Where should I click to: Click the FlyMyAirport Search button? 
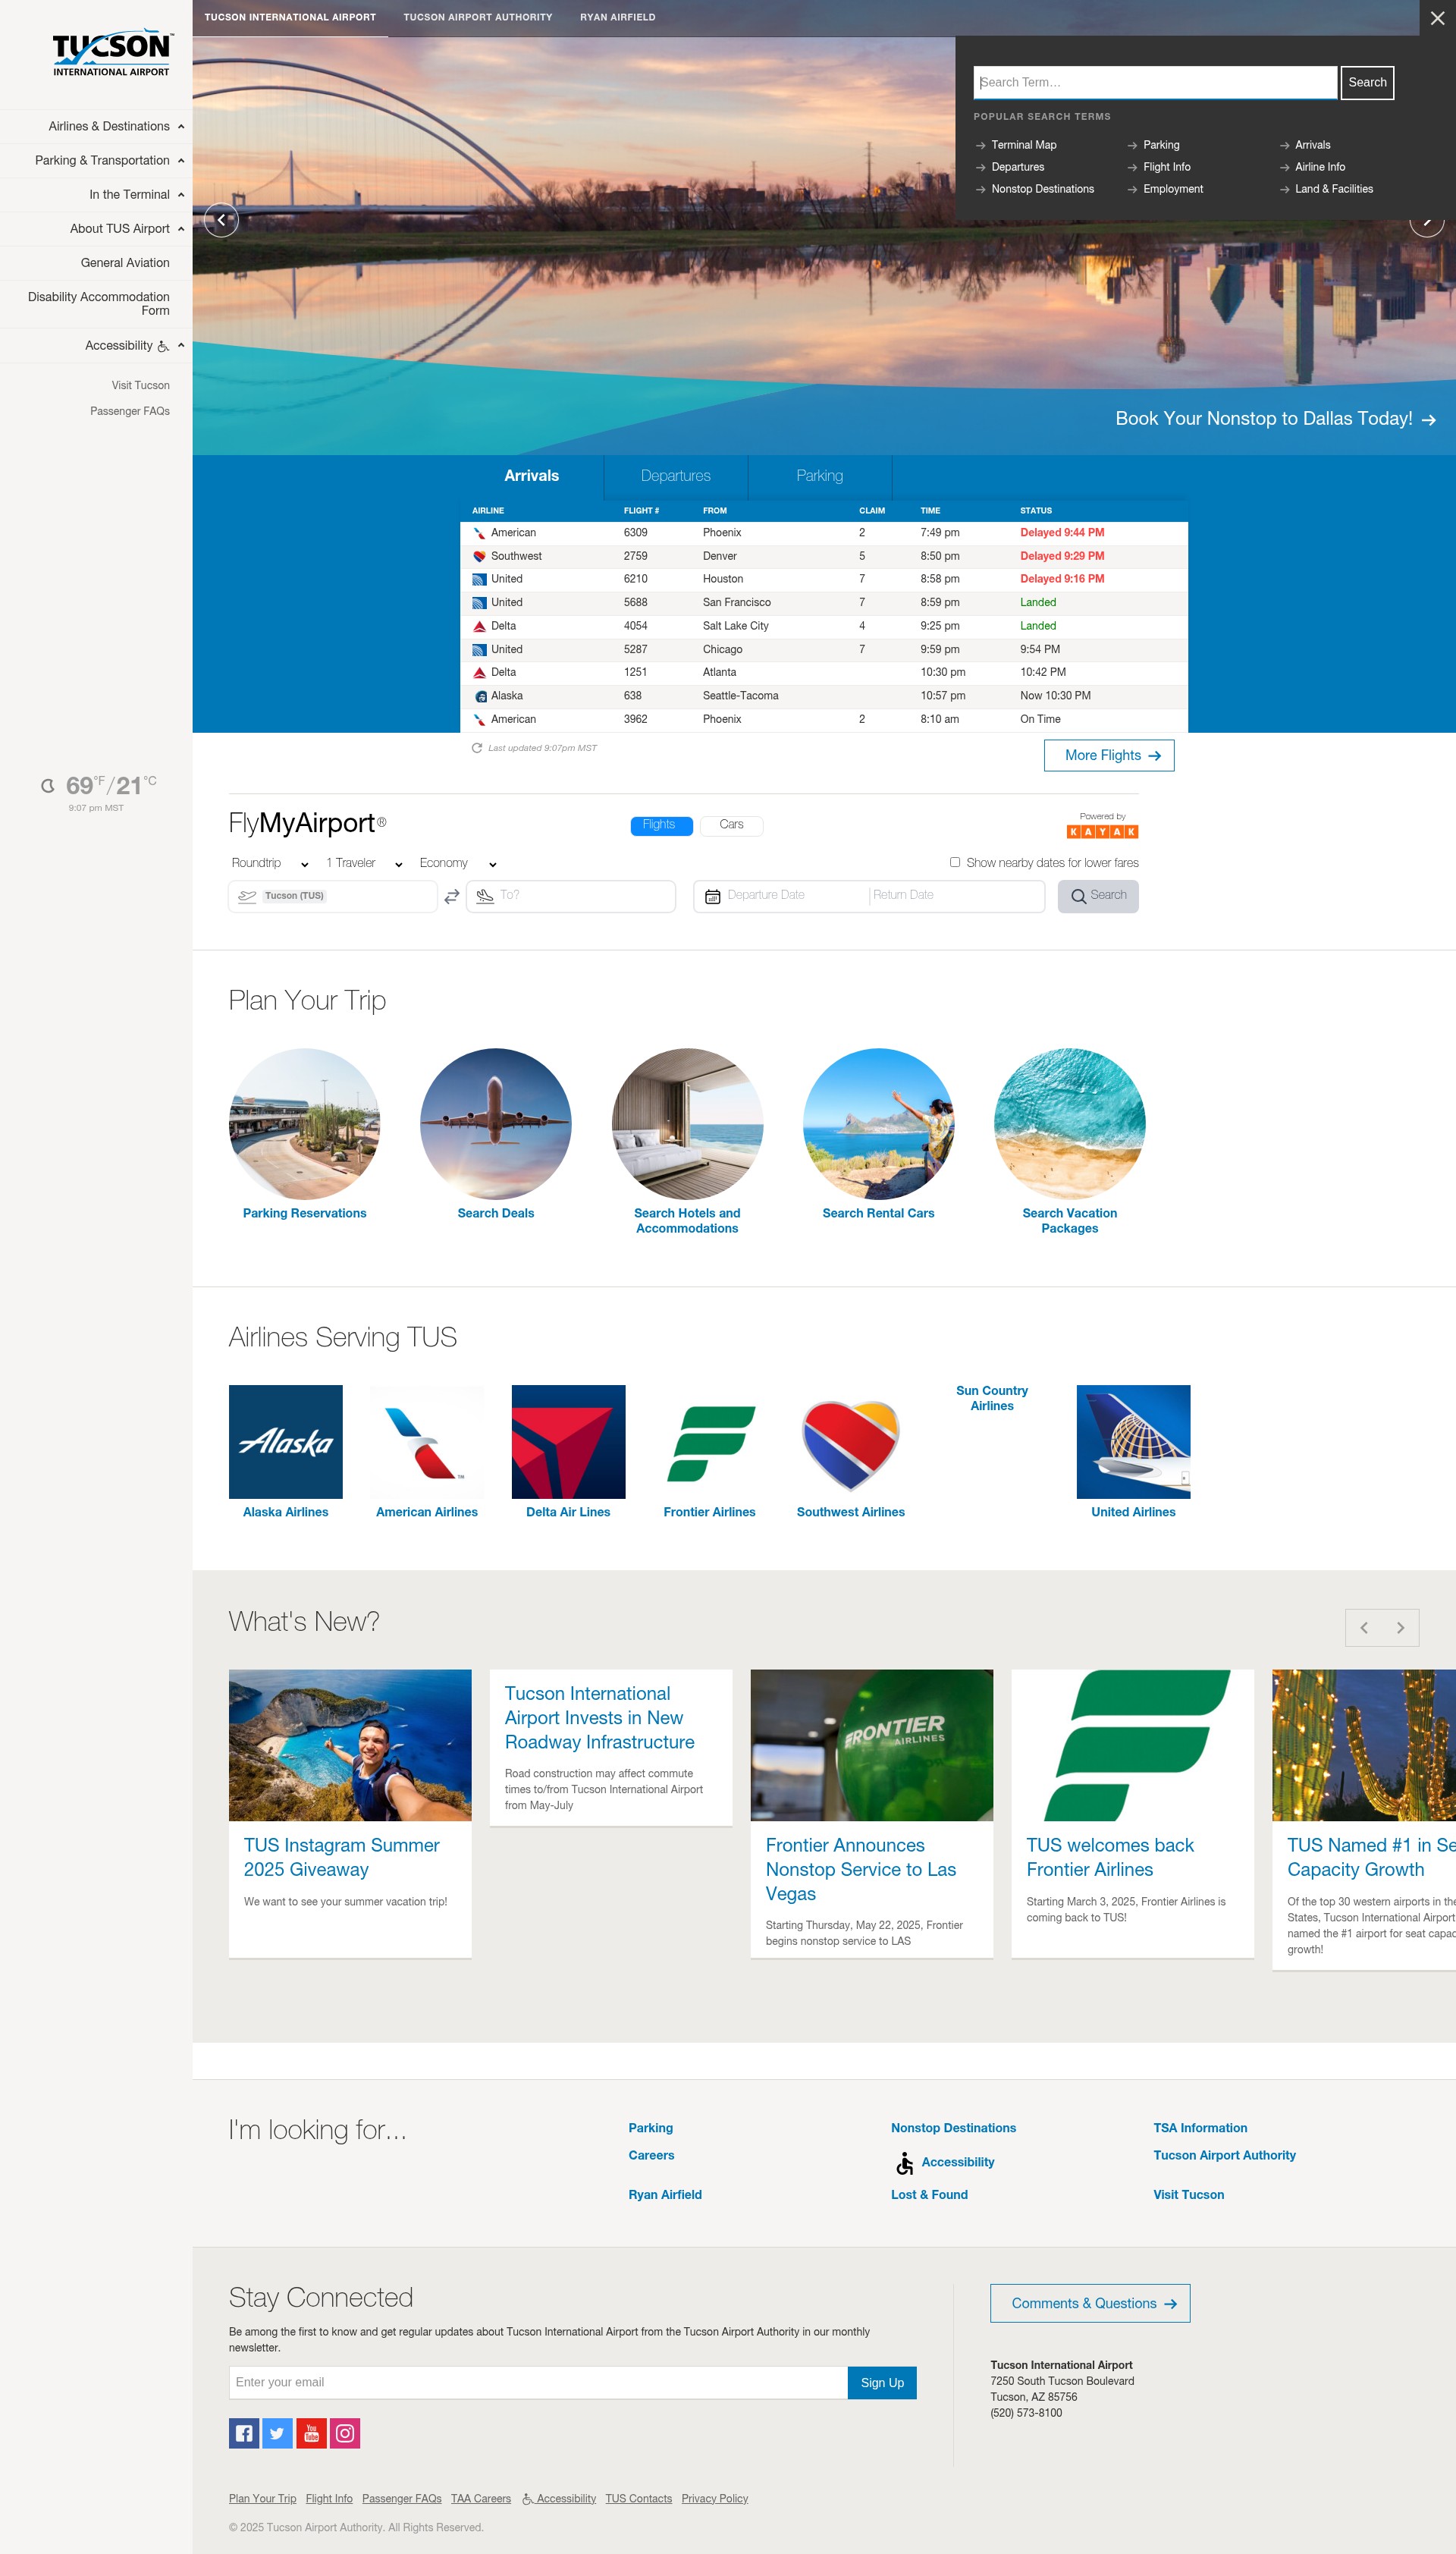click(1098, 896)
